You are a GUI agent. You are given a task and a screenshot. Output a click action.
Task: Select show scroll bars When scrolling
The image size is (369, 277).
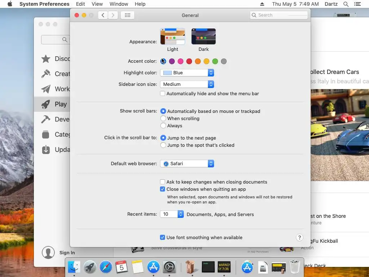click(163, 118)
